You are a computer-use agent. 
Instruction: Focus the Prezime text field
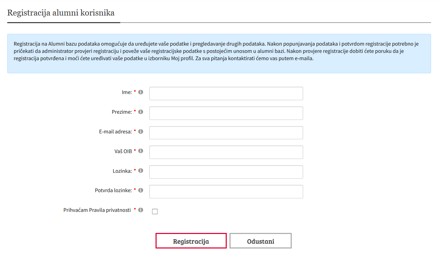(x=226, y=113)
